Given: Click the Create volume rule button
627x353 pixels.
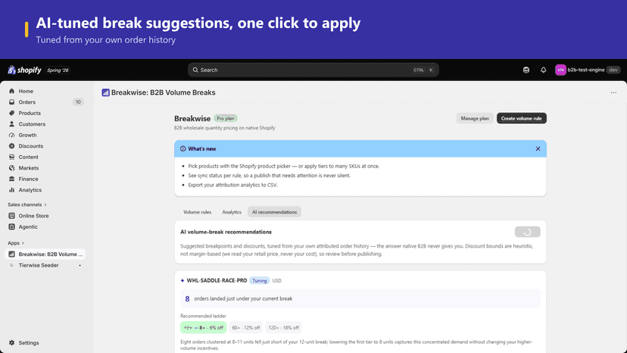Looking at the screenshot, I should [x=522, y=118].
